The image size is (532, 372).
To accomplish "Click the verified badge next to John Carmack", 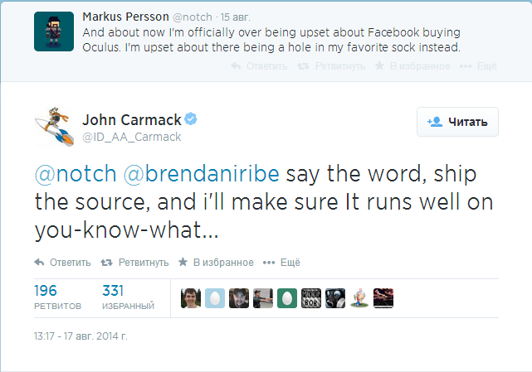I will [191, 118].
